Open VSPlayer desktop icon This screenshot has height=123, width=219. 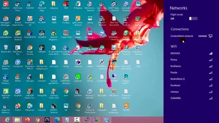(x=42, y=49)
